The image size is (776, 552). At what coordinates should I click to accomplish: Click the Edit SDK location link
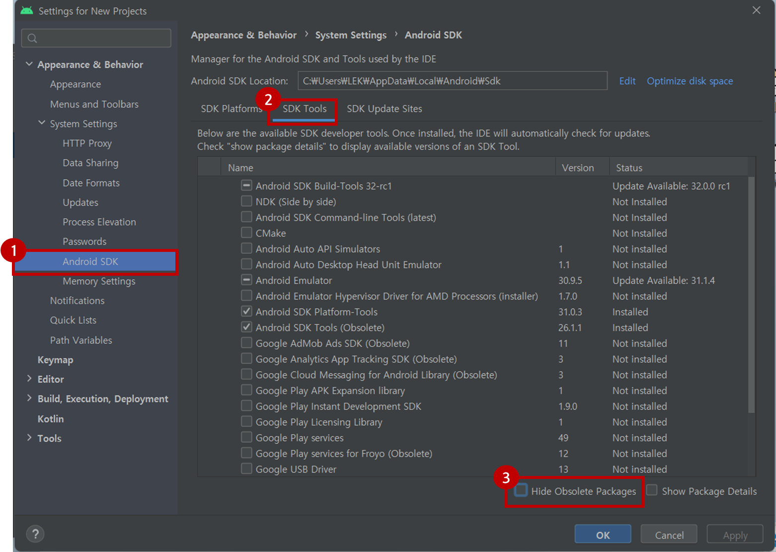click(x=627, y=81)
